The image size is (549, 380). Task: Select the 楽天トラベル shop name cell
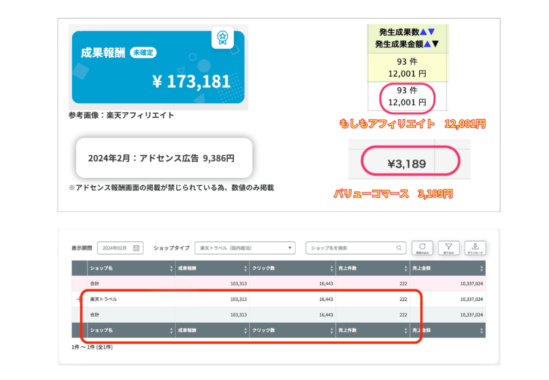[103, 299]
